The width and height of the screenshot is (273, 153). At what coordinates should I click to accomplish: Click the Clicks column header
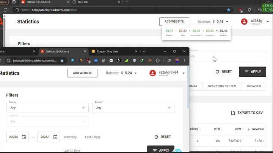point(194,129)
